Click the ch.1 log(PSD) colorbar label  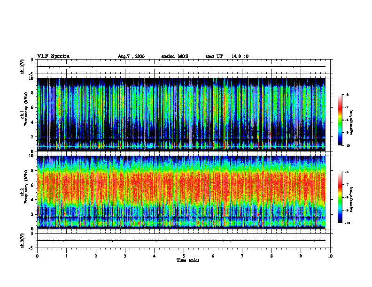click(x=352, y=122)
